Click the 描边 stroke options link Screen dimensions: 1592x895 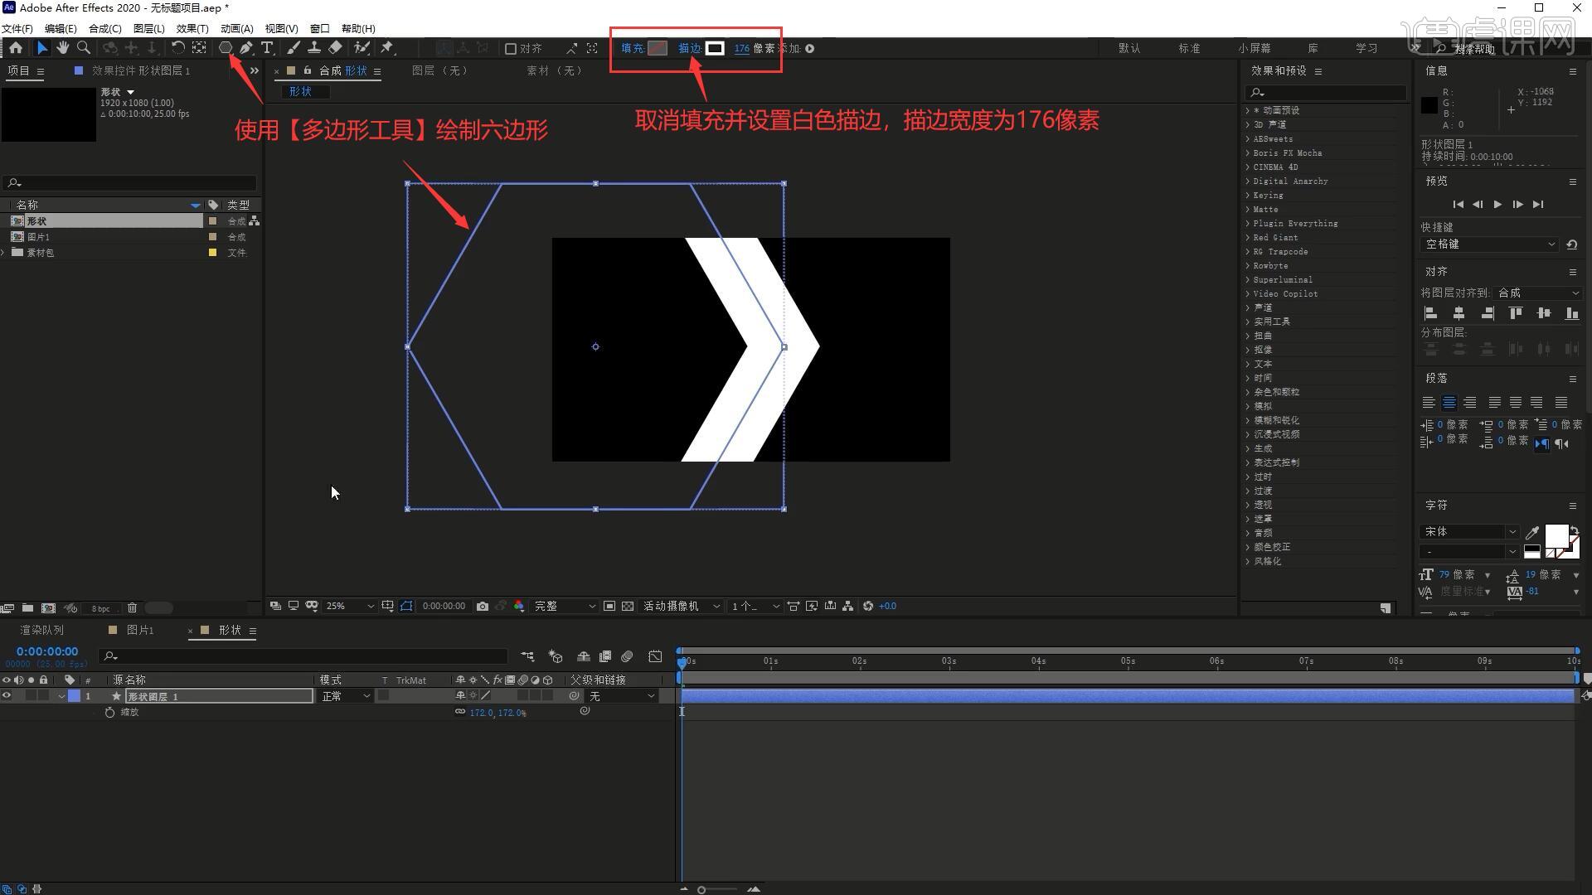click(x=689, y=49)
